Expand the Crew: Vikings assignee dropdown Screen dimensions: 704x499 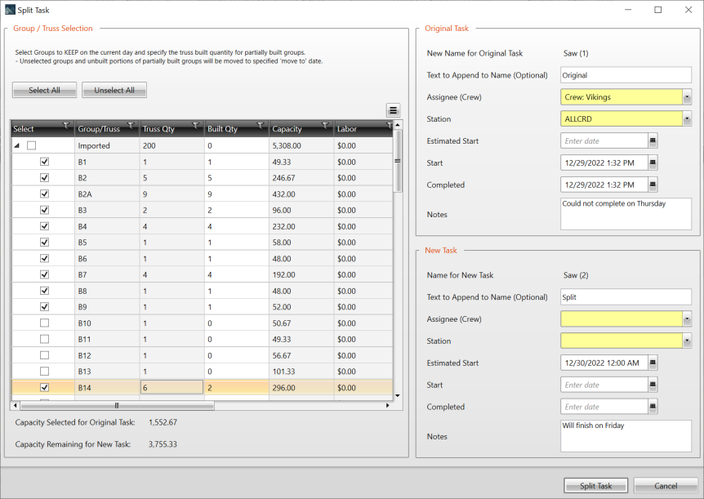[x=687, y=96]
